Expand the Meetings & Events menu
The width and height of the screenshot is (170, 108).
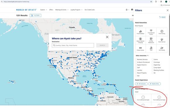pos(62,10)
